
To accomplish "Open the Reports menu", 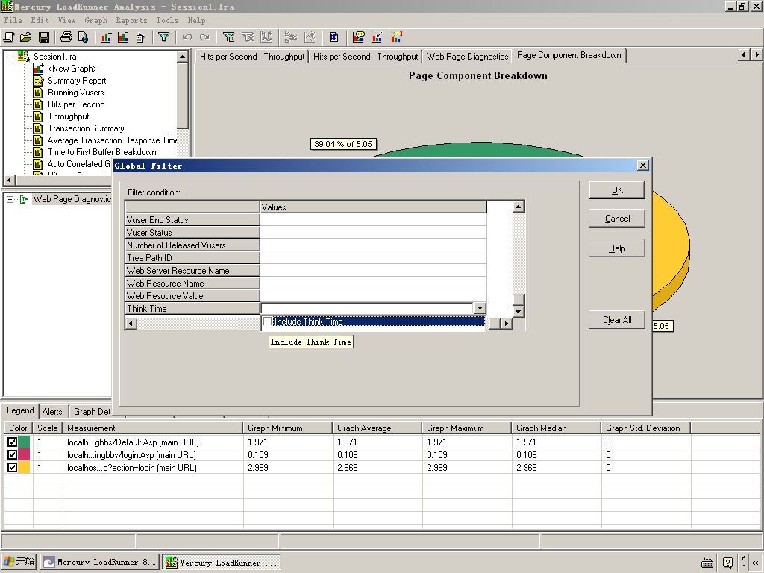I will [x=131, y=20].
